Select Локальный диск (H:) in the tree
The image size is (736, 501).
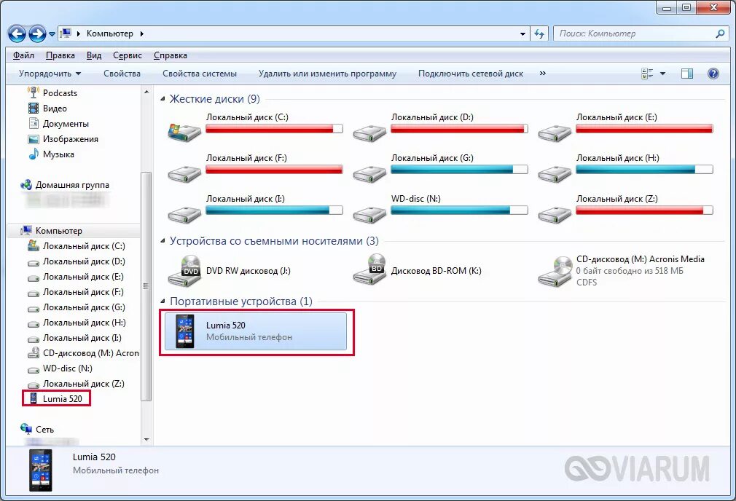pos(77,323)
